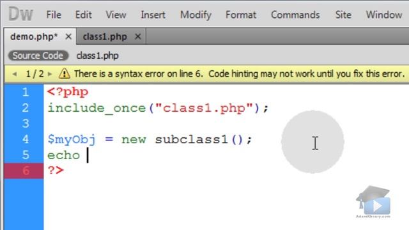Image resolution: width=409 pixels, height=230 pixels.
Task: Open the Edit menu
Action: [84, 15]
